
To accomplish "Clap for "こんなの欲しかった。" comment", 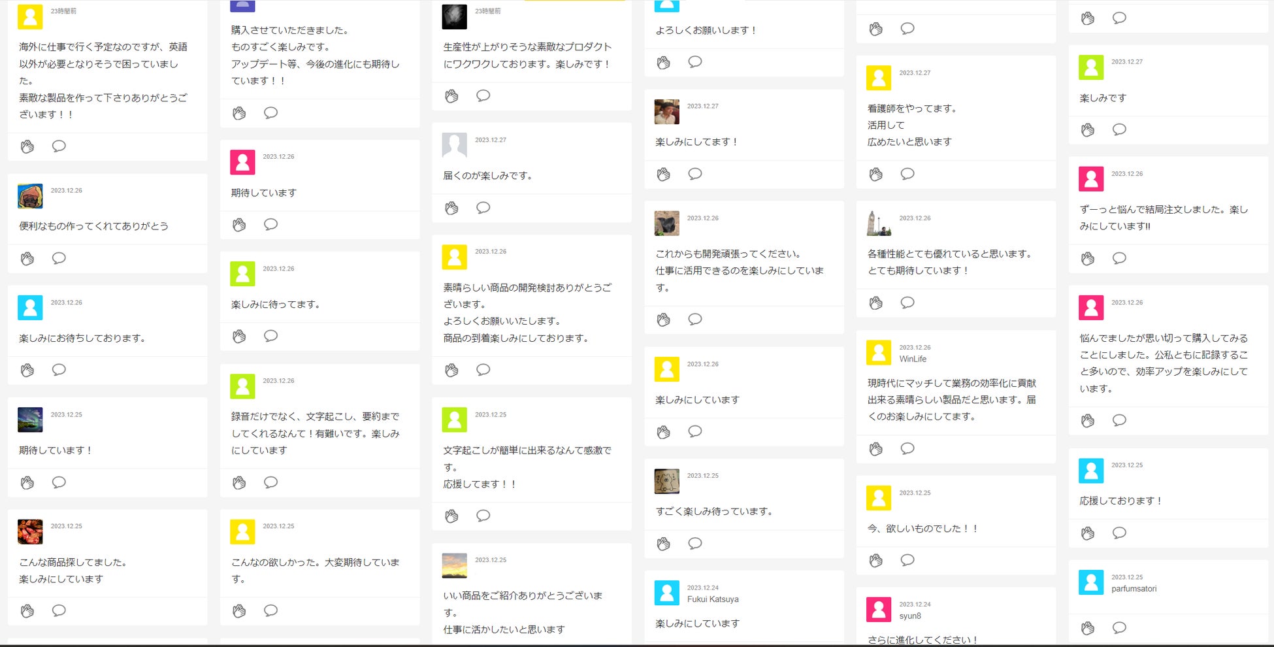I will [x=239, y=611].
